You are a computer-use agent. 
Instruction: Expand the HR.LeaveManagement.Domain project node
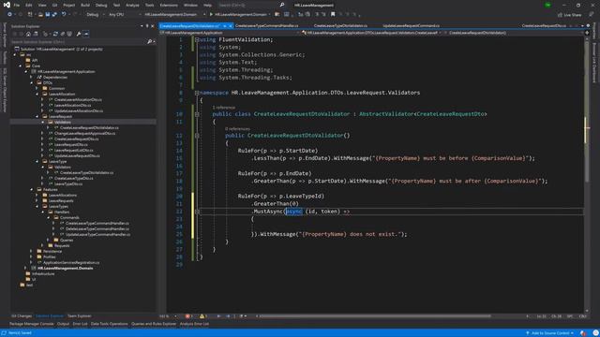point(25,269)
